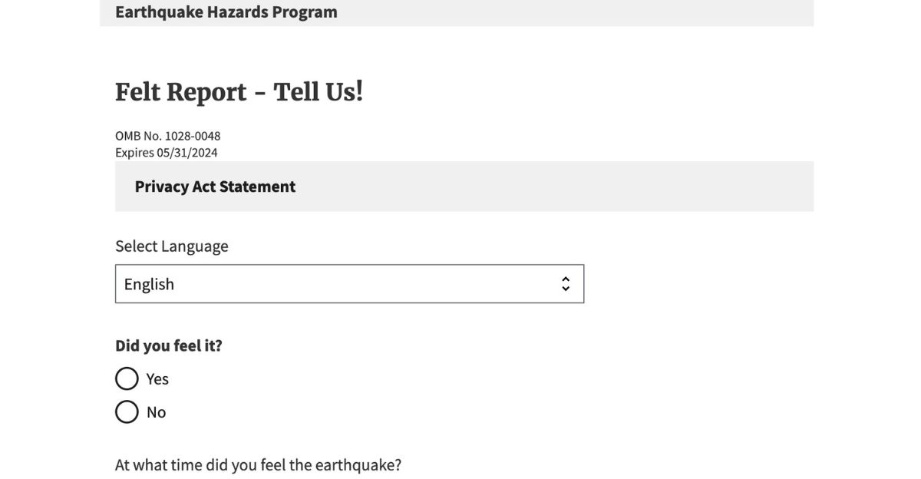The height and width of the screenshot is (479, 921).
Task: Open the Select Language dropdown
Action: [349, 284]
